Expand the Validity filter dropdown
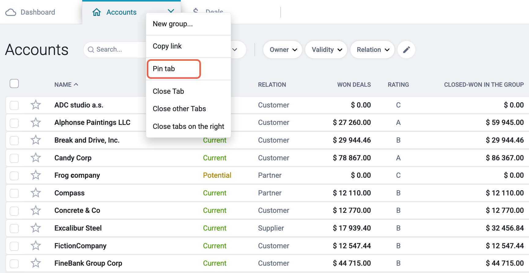529x273 pixels. [x=326, y=50]
